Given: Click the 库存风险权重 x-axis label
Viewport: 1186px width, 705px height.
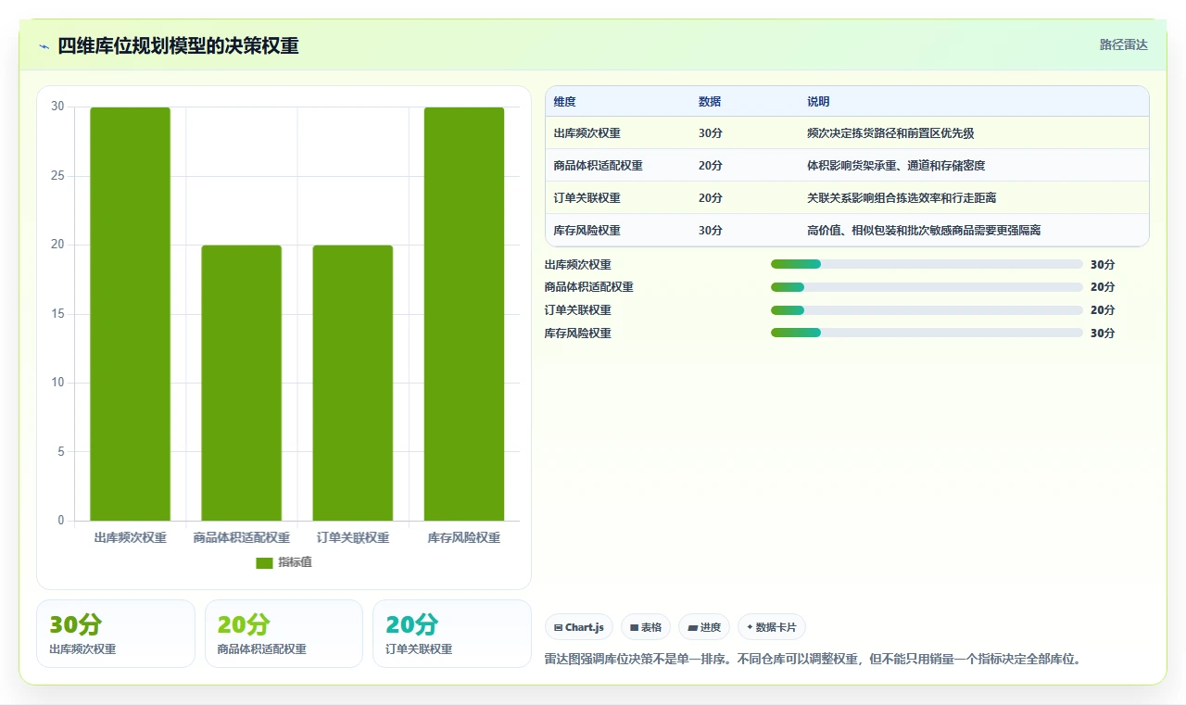Looking at the screenshot, I should 463,538.
